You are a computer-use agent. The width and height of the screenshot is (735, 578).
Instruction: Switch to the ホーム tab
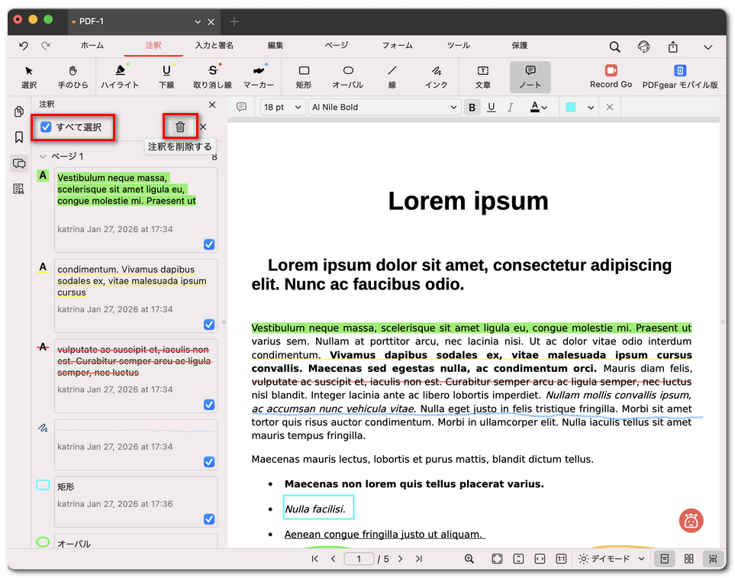tap(92, 46)
